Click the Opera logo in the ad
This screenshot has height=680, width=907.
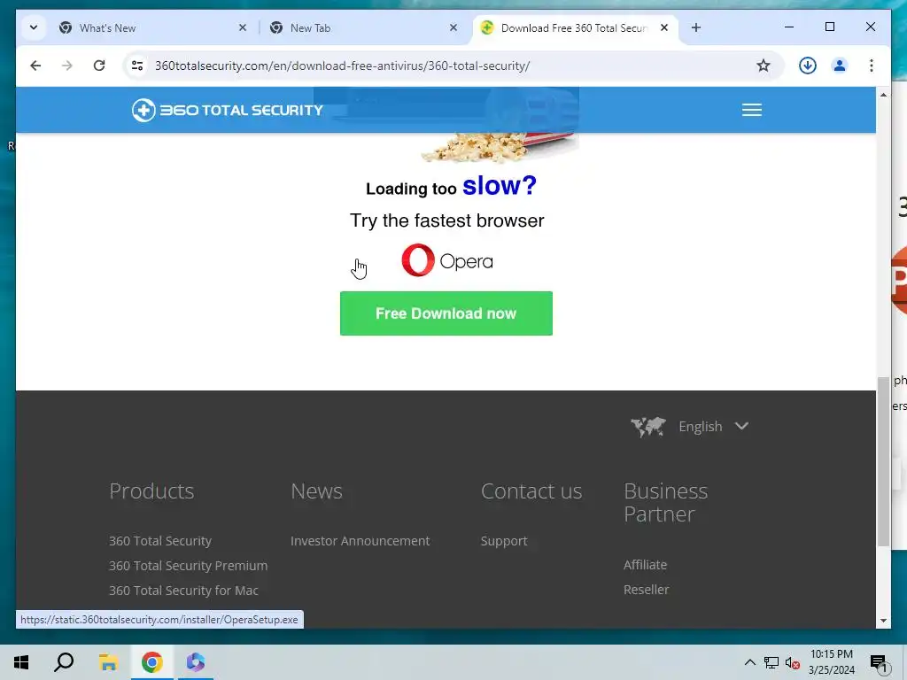pos(447,261)
